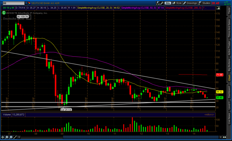Click the green info icon on the chart
This screenshot has height=141, width=232.
(4, 13)
